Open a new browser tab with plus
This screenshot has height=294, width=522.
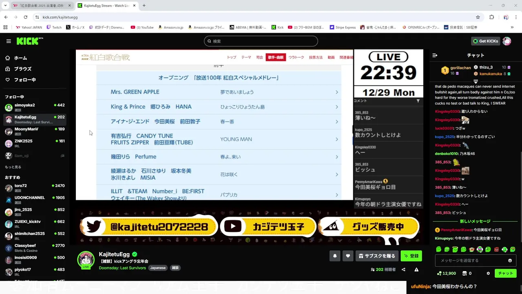click(144, 6)
